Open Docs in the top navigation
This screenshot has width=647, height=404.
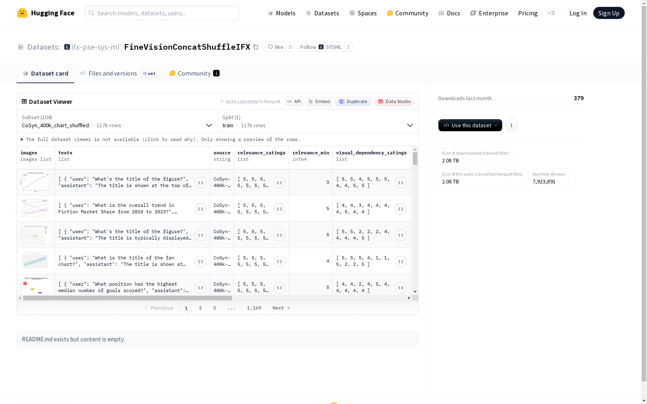pyautogui.click(x=449, y=13)
